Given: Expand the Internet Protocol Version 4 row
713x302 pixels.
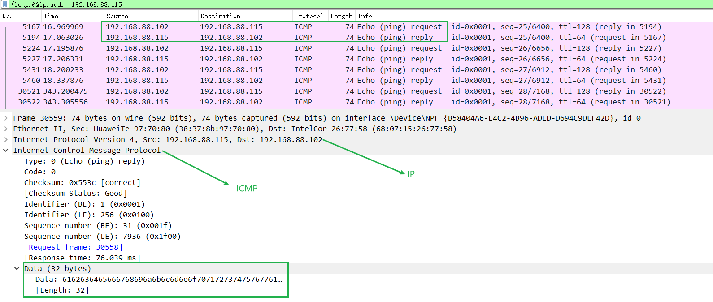Looking at the screenshot, I should click(6, 139).
